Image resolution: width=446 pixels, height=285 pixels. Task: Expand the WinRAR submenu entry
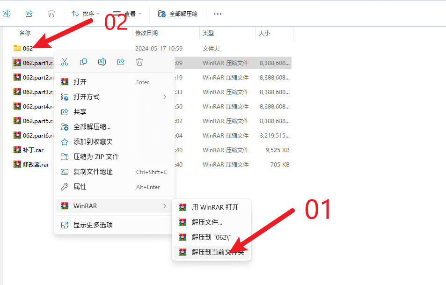pyautogui.click(x=114, y=206)
